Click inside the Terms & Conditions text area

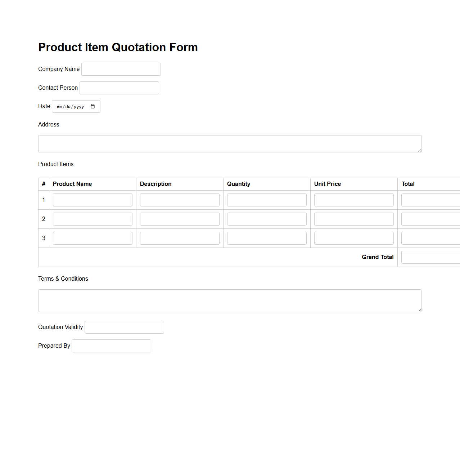(x=230, y=300)
